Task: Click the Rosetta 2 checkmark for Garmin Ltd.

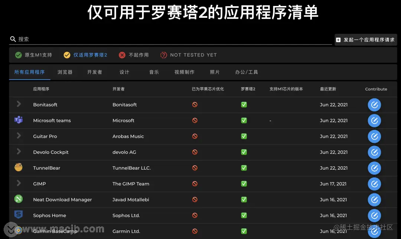Action: [244, 231]
